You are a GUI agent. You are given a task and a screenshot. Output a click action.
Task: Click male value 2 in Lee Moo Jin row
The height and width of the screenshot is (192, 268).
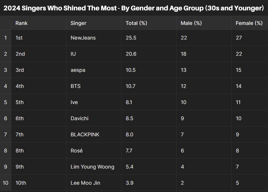point(182,183)
